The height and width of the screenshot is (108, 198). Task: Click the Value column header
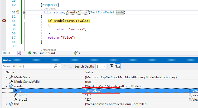point(89,72)
